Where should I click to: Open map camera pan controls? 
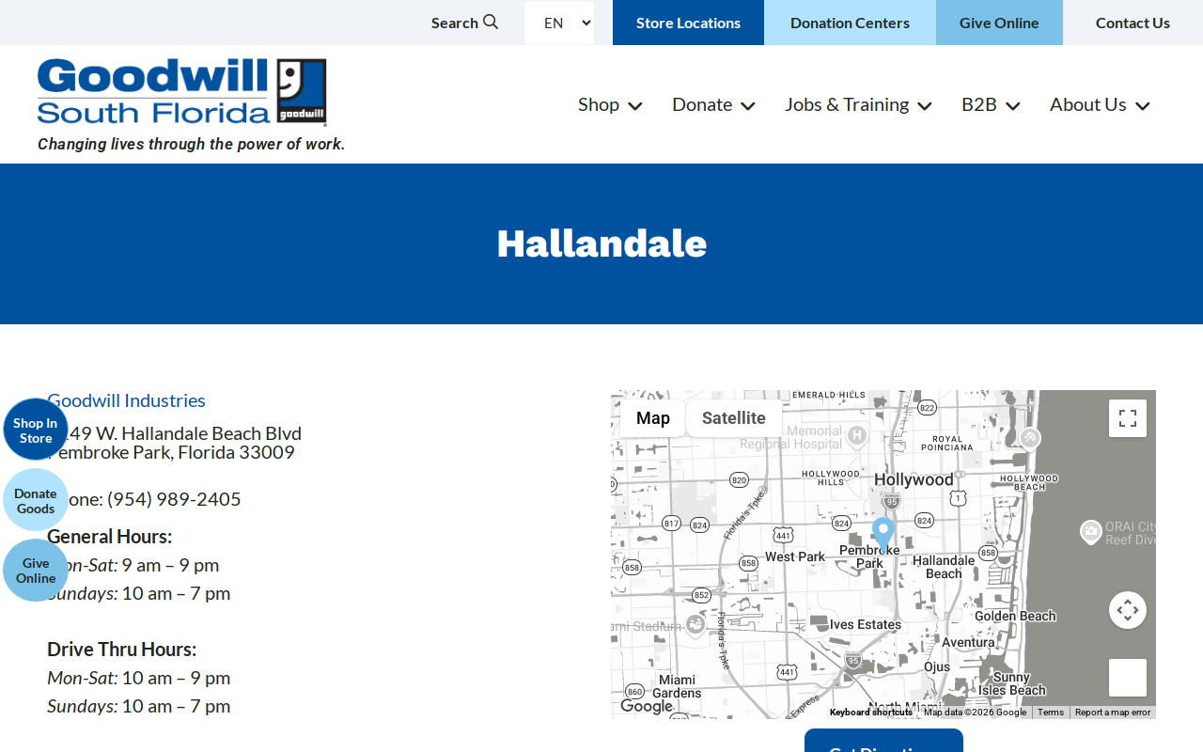click(x=1128, y=610)
